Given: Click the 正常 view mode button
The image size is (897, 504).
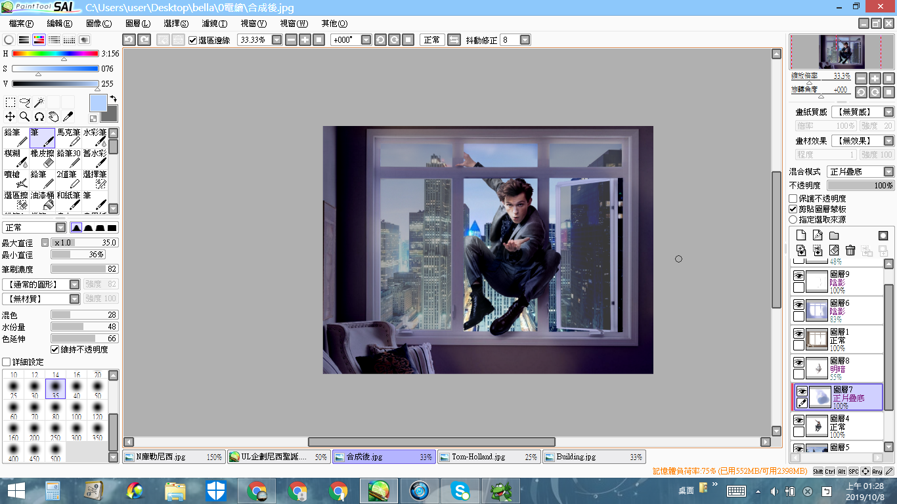Looking at the screenshot, I should pos(432,40).
